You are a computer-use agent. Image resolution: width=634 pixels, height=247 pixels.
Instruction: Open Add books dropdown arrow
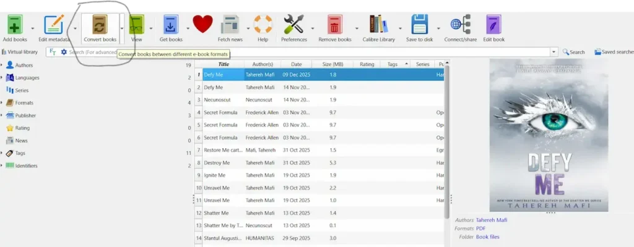33,28
